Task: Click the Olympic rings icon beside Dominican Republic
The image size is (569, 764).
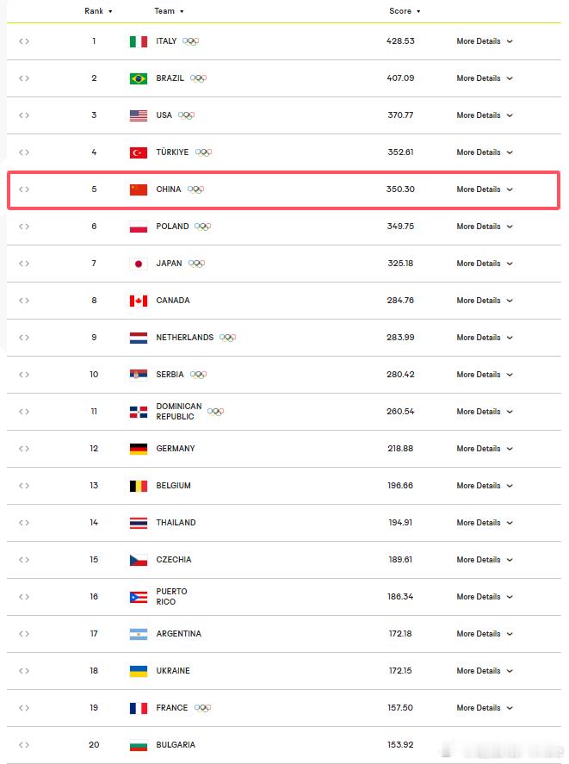Action: 215,412
